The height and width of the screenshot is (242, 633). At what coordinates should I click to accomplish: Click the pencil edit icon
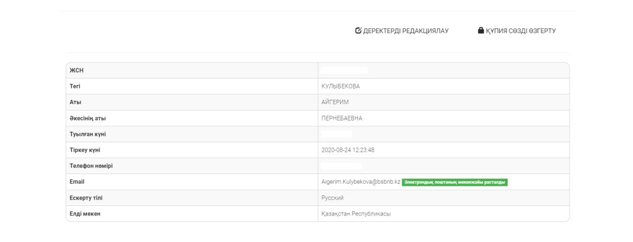click(x=357, y=30)
